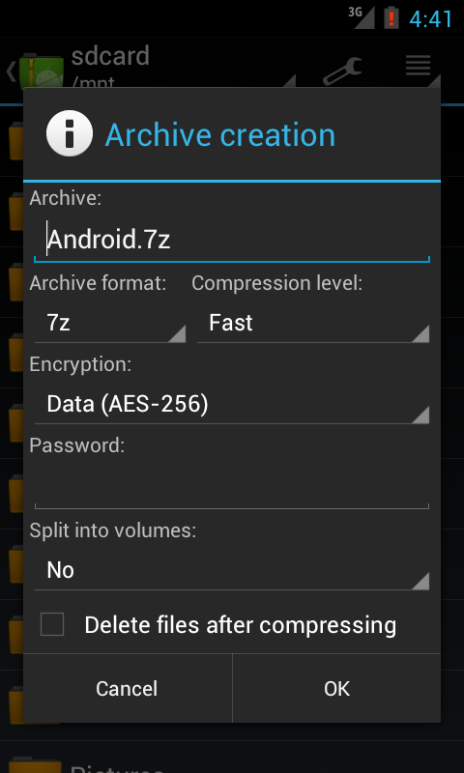Expand the Compression level Fast dropdown
Screen dimensions: 464x773
(x=313, y=324)
